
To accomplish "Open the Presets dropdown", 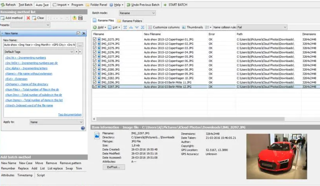I will click(x=30, y=25).
